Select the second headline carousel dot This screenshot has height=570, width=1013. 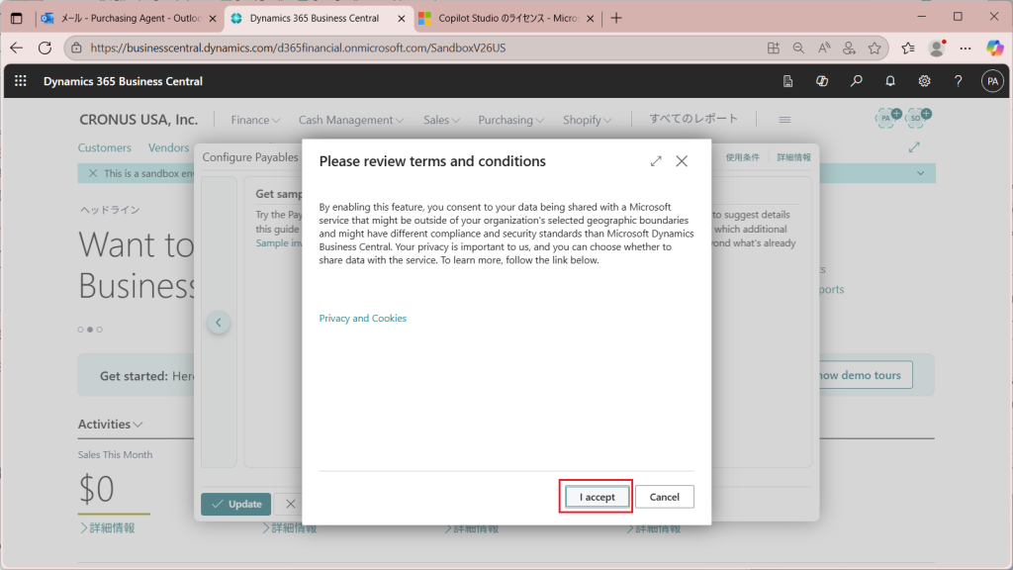click(90, 330)
